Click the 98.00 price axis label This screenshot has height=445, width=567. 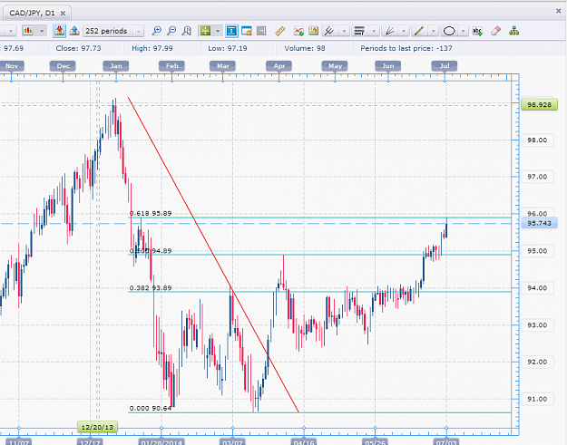pyautogui.click(x=537, y=140)
